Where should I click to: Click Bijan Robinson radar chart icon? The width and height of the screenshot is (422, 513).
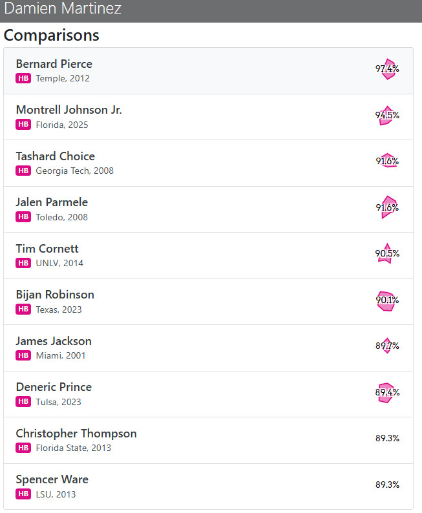pos(387,300)
